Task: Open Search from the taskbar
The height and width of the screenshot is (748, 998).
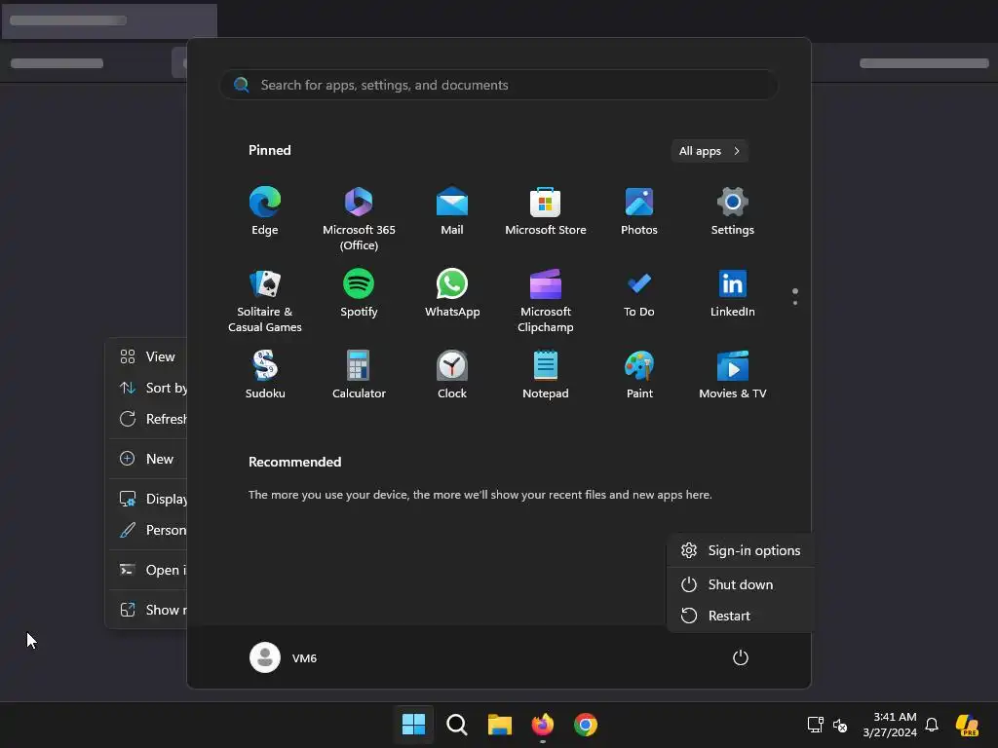Action: 456,725
